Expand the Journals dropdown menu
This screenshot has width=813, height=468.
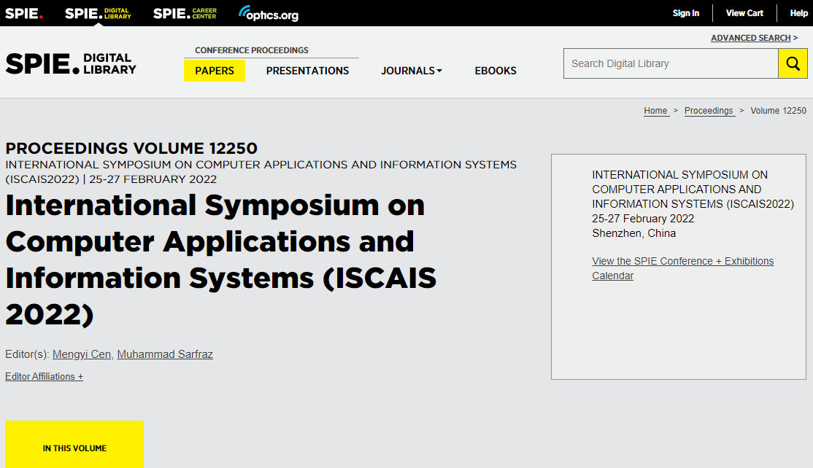point(412,71)
